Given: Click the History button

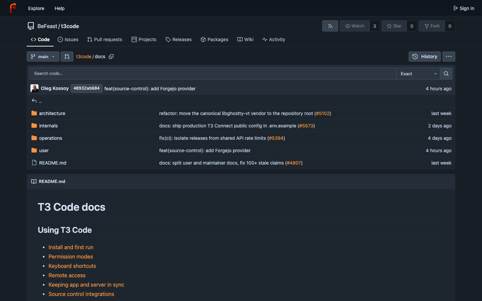Looking at the screenshot, I should click(425, 57).
